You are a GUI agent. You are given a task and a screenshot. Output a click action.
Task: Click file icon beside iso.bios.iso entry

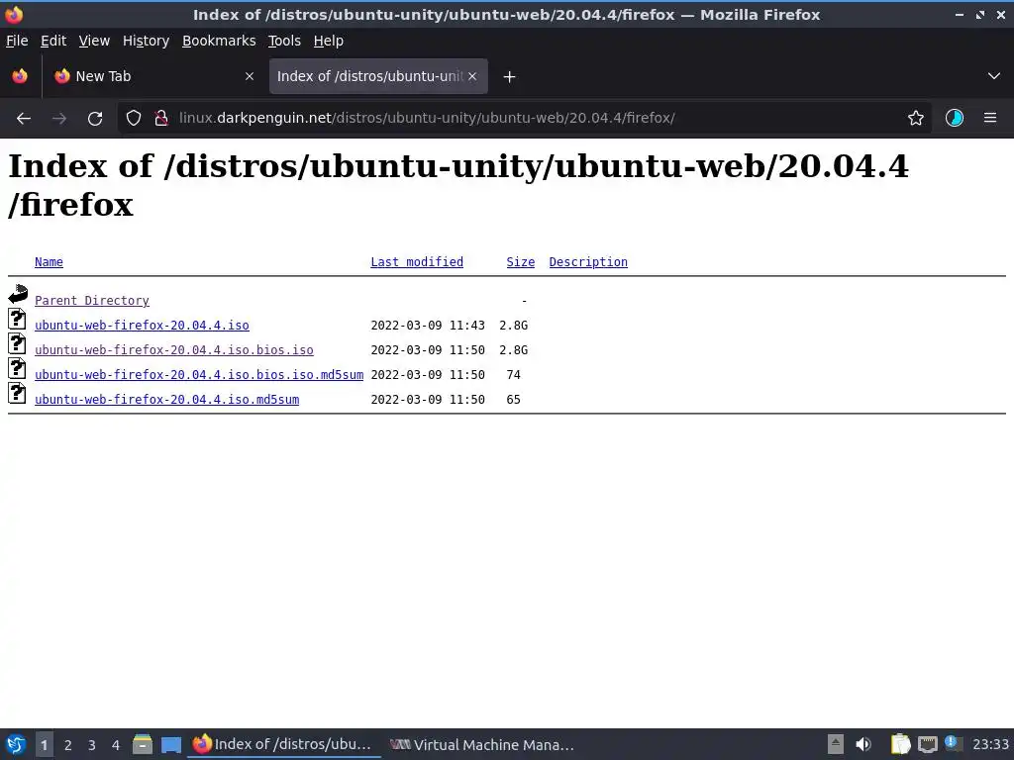18,343
